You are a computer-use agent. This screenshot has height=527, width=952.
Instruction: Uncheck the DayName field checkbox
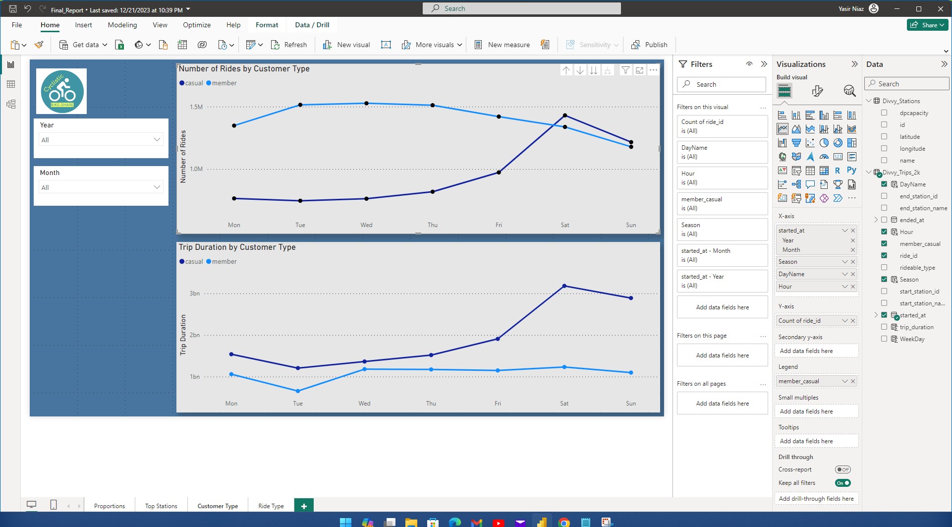(x=884, y=184)
